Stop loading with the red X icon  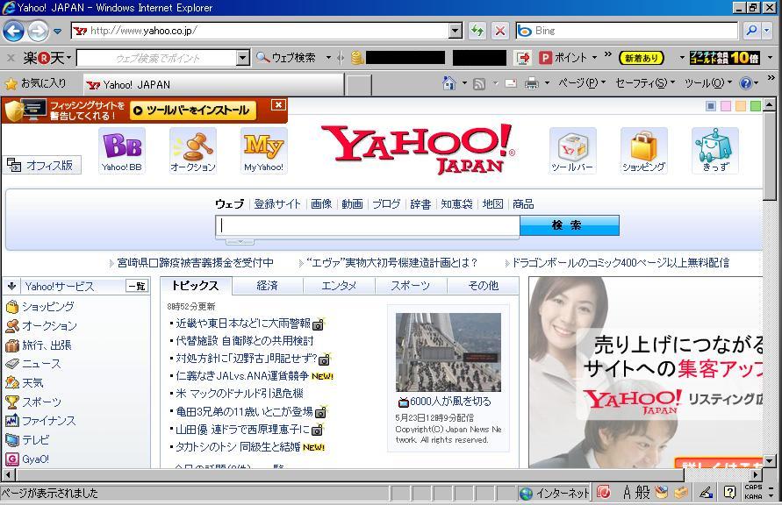point(499,31)
